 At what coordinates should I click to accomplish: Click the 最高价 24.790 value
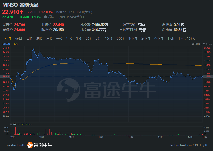(x=20, y=25)
